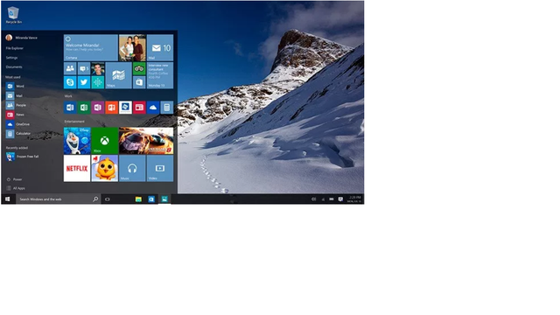
Task: Open the purple OneNote tile
Action: [97, 107]
